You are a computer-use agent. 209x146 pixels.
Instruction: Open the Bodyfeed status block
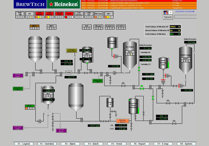point(110,27)
